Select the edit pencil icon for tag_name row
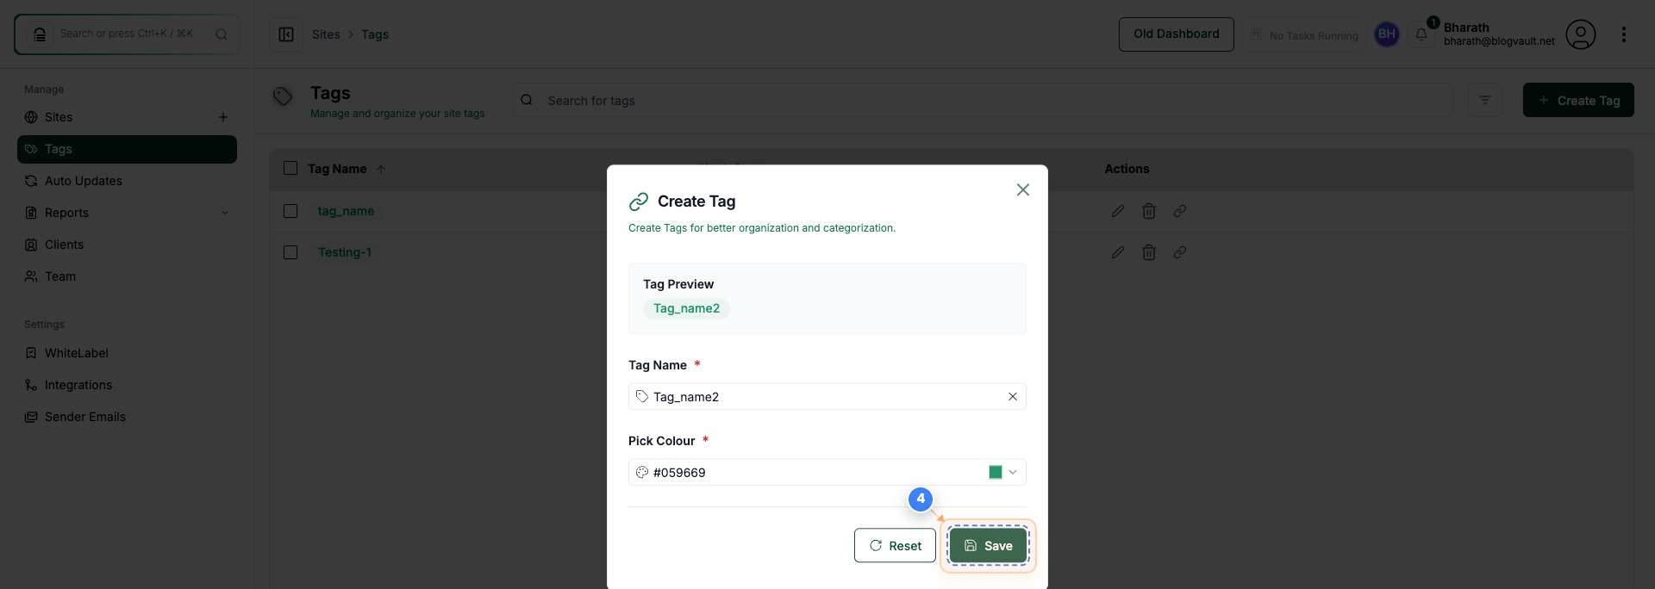 click(x=1117, y=211)
